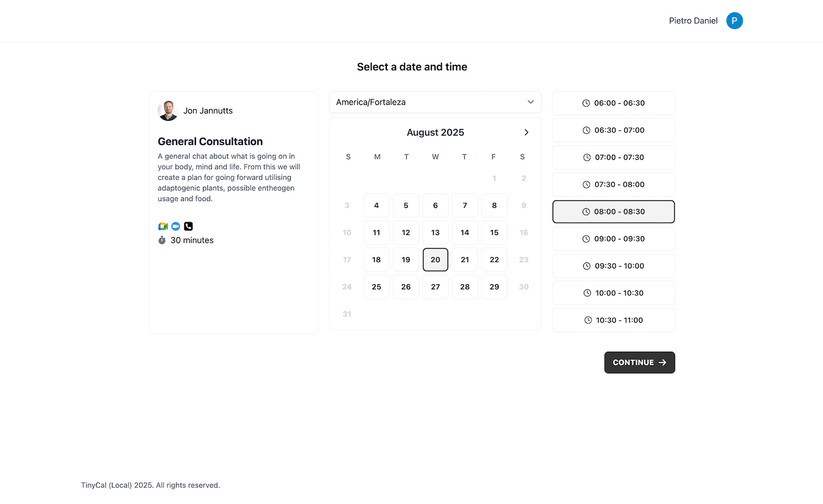823x504 pixels.
Task: Choose the 09:30 - 10:00 time slot
Action: pyautogui.click(x=613, y=266)
